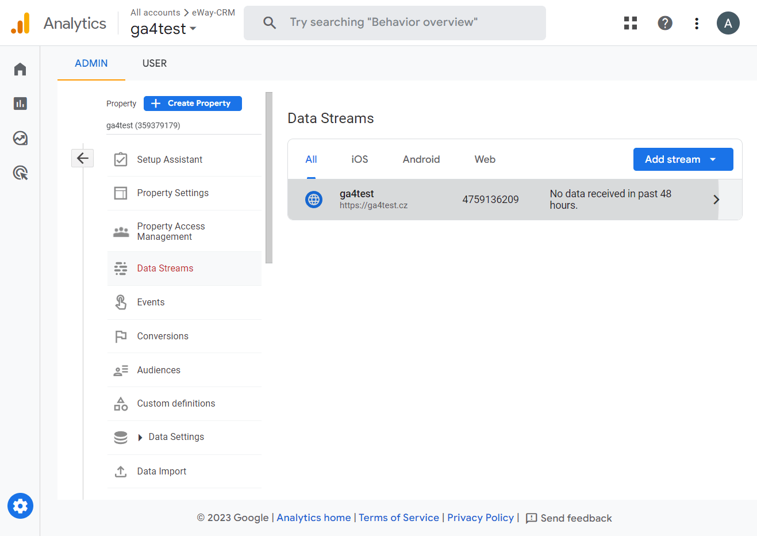Open the Admin gear icon
This screenshot has width=757, height=536.
20,506
